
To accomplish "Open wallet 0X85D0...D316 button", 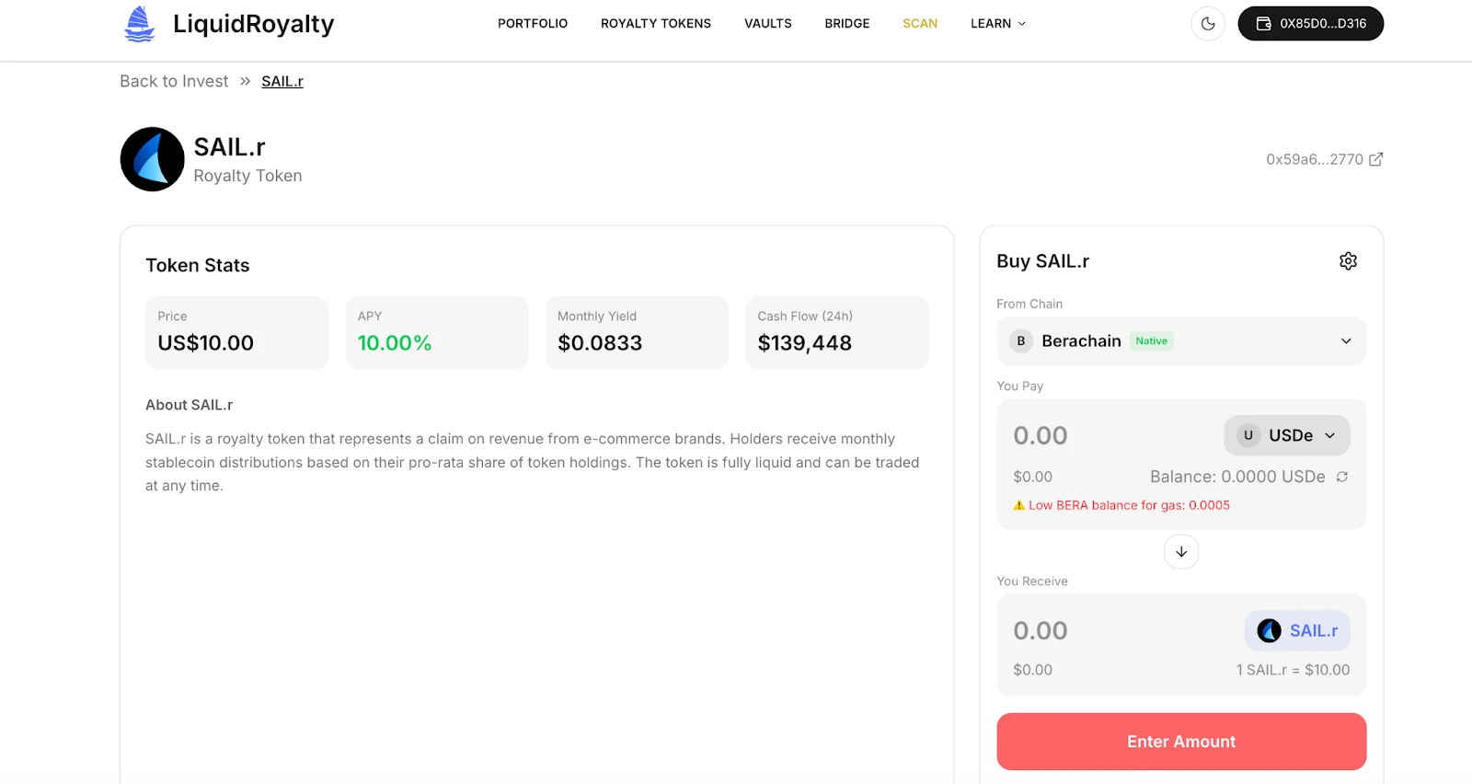I will [x=1311, y=24].
